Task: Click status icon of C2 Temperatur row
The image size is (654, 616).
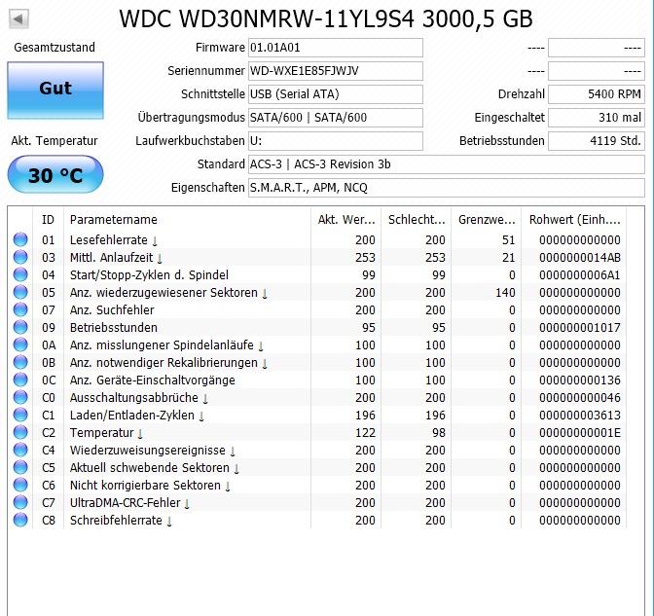Action: (x=20, y=432)
